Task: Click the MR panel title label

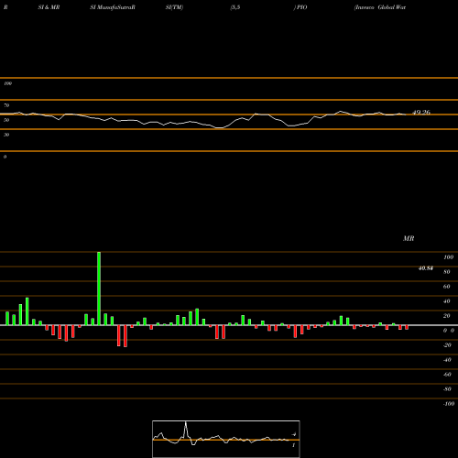Action: (x=409, y=238)
